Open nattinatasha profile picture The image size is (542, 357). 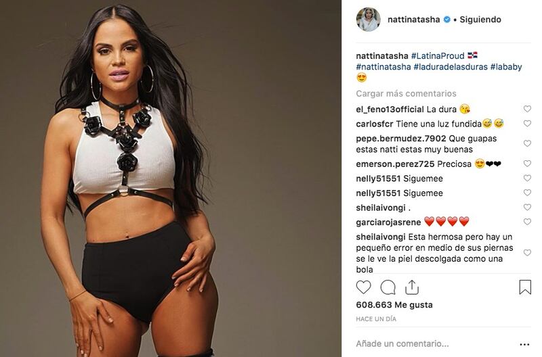point(368,20)
